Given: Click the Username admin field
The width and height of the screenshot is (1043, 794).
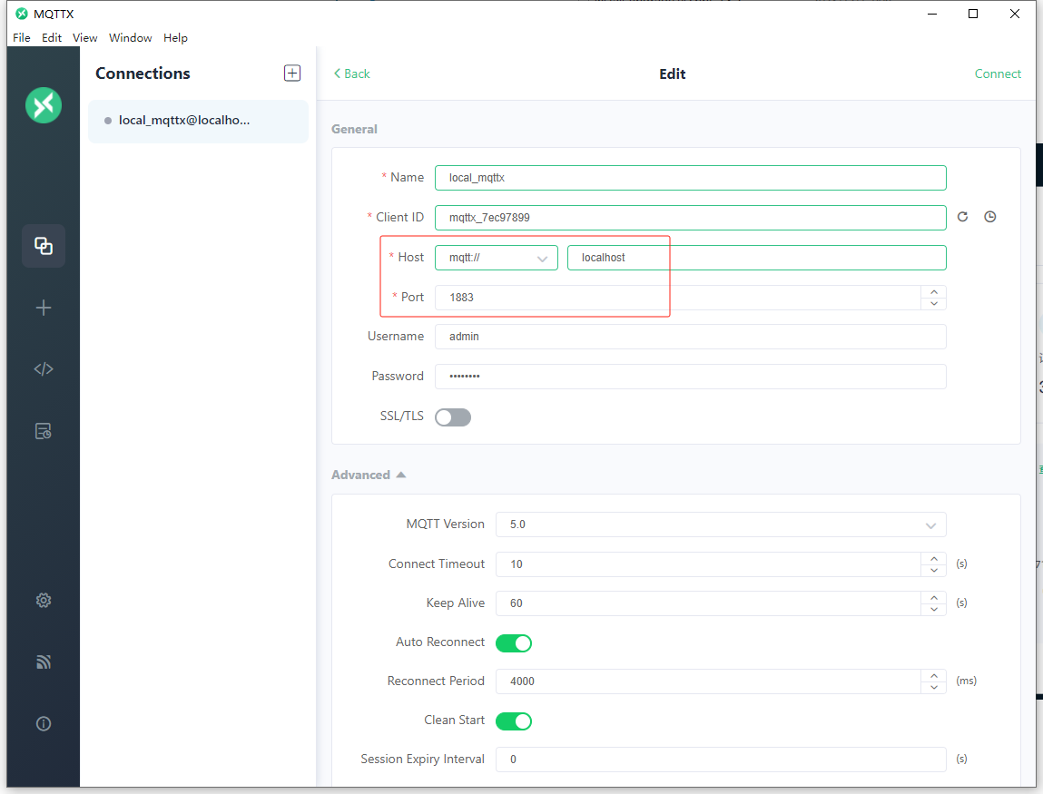Looking at the screenshot, I should point(691,337).
